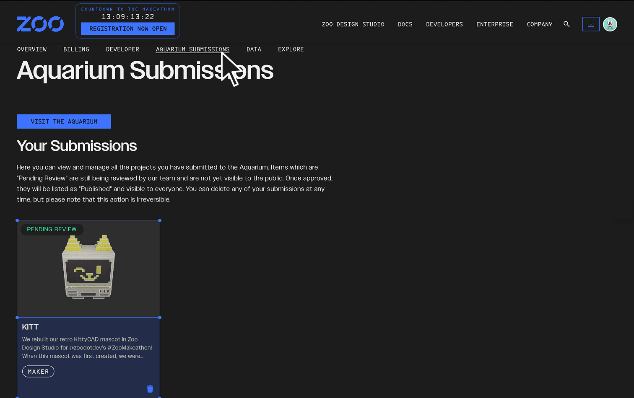Switch to the Explore tab
The height and width of the screenshot is (398, 634).
click(x=291, y=49)
